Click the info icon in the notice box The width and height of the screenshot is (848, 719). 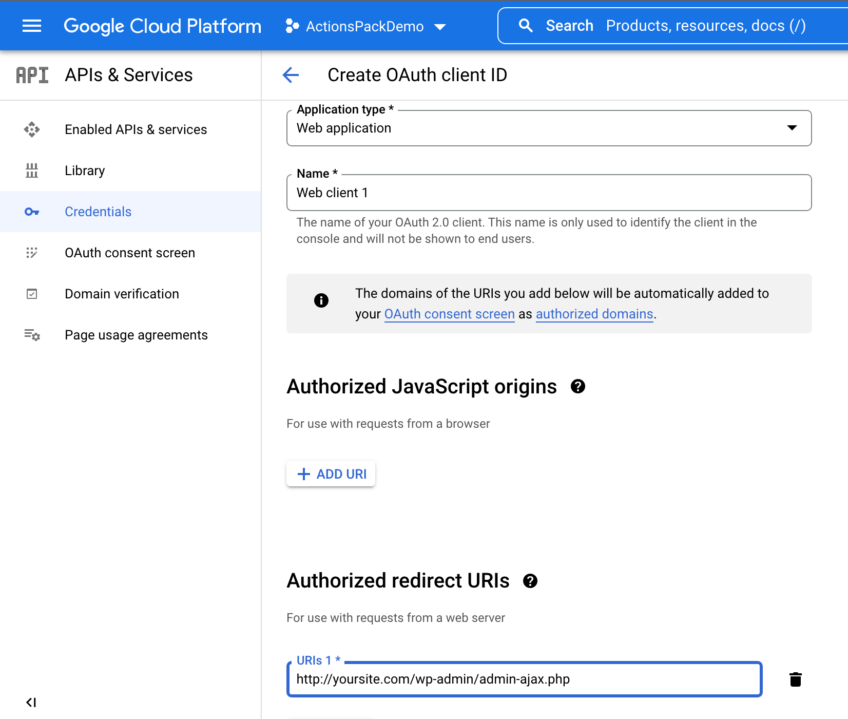click(x=321, y=300)
